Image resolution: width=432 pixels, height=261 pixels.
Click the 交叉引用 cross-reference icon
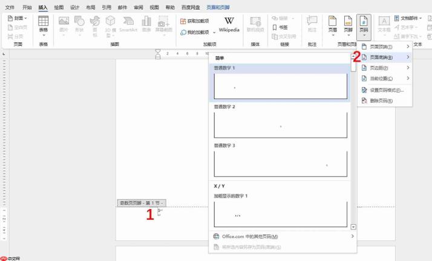point(275,36)
